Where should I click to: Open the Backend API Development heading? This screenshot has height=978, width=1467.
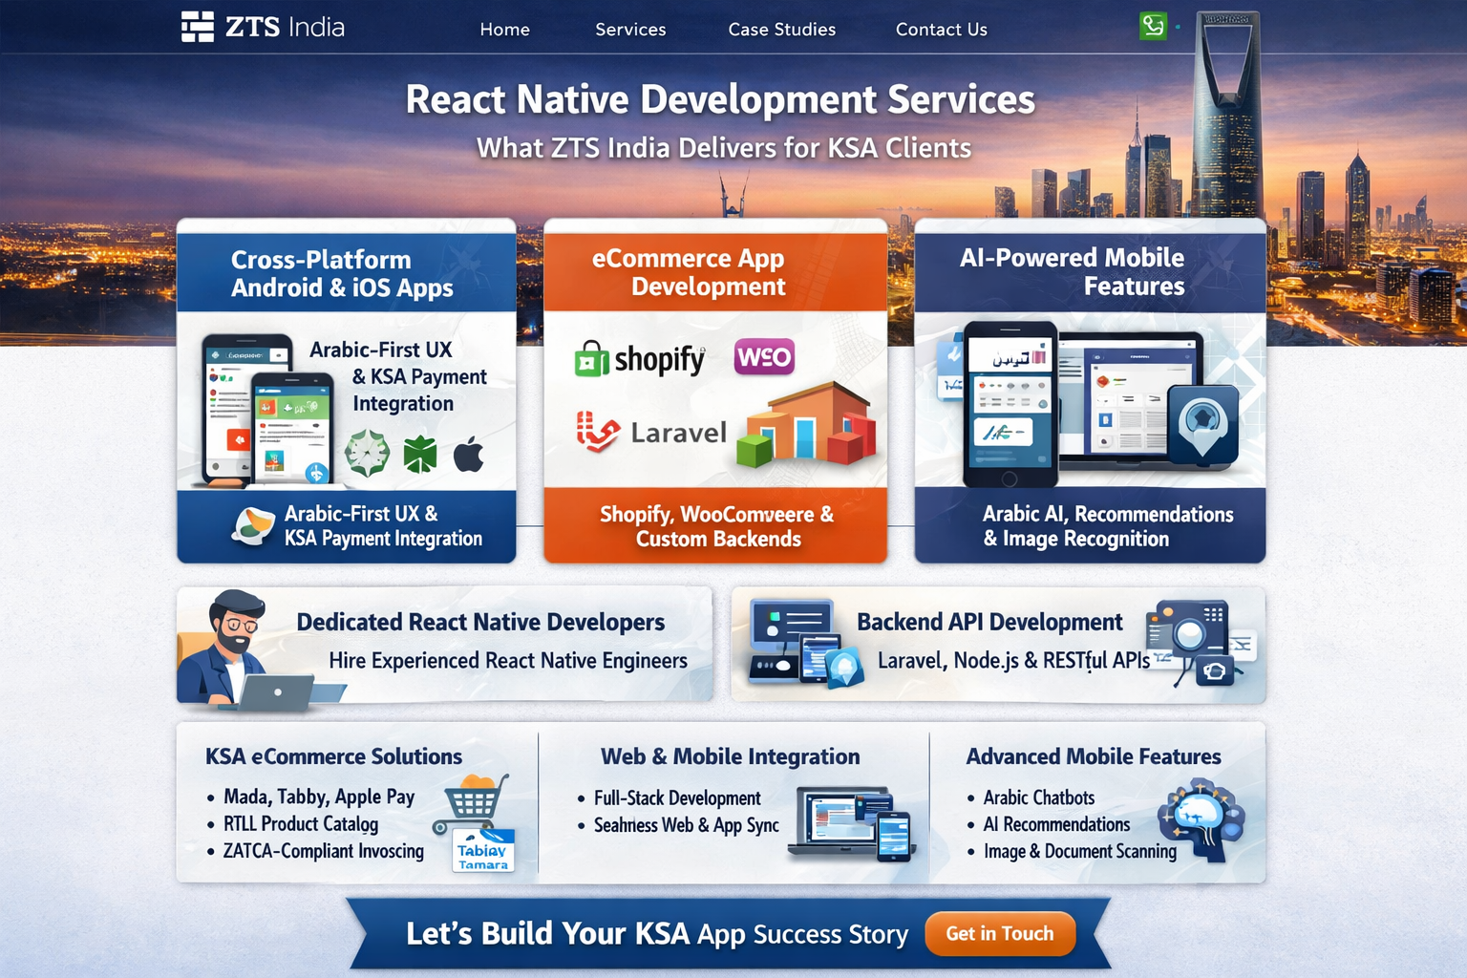989,622
